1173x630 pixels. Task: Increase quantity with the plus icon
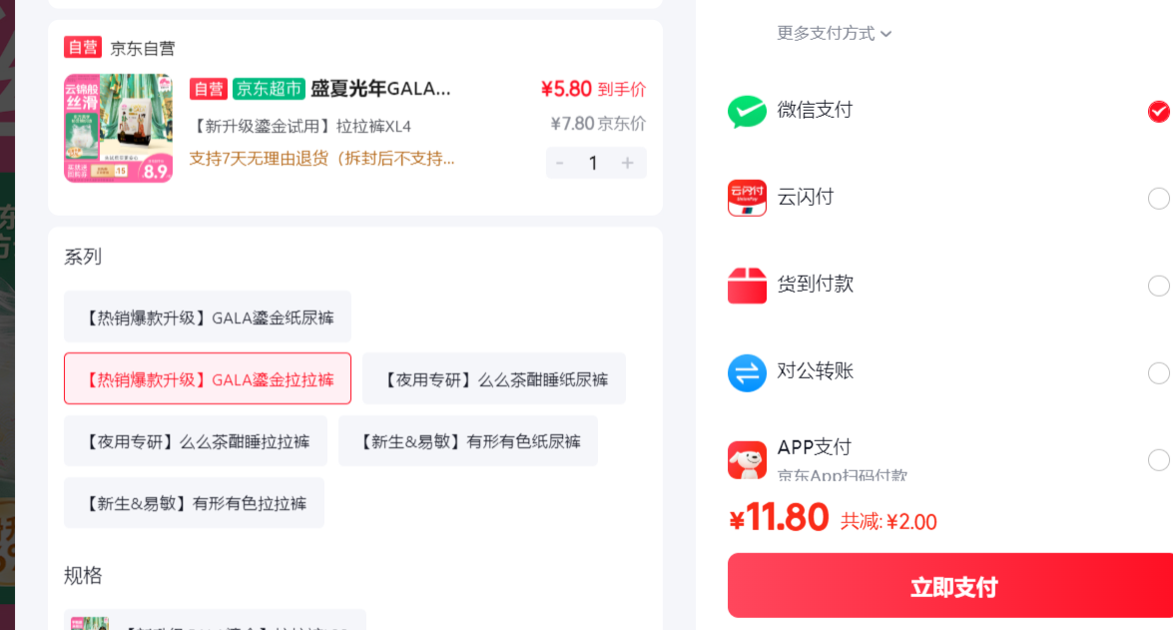[x=627, y=163]
